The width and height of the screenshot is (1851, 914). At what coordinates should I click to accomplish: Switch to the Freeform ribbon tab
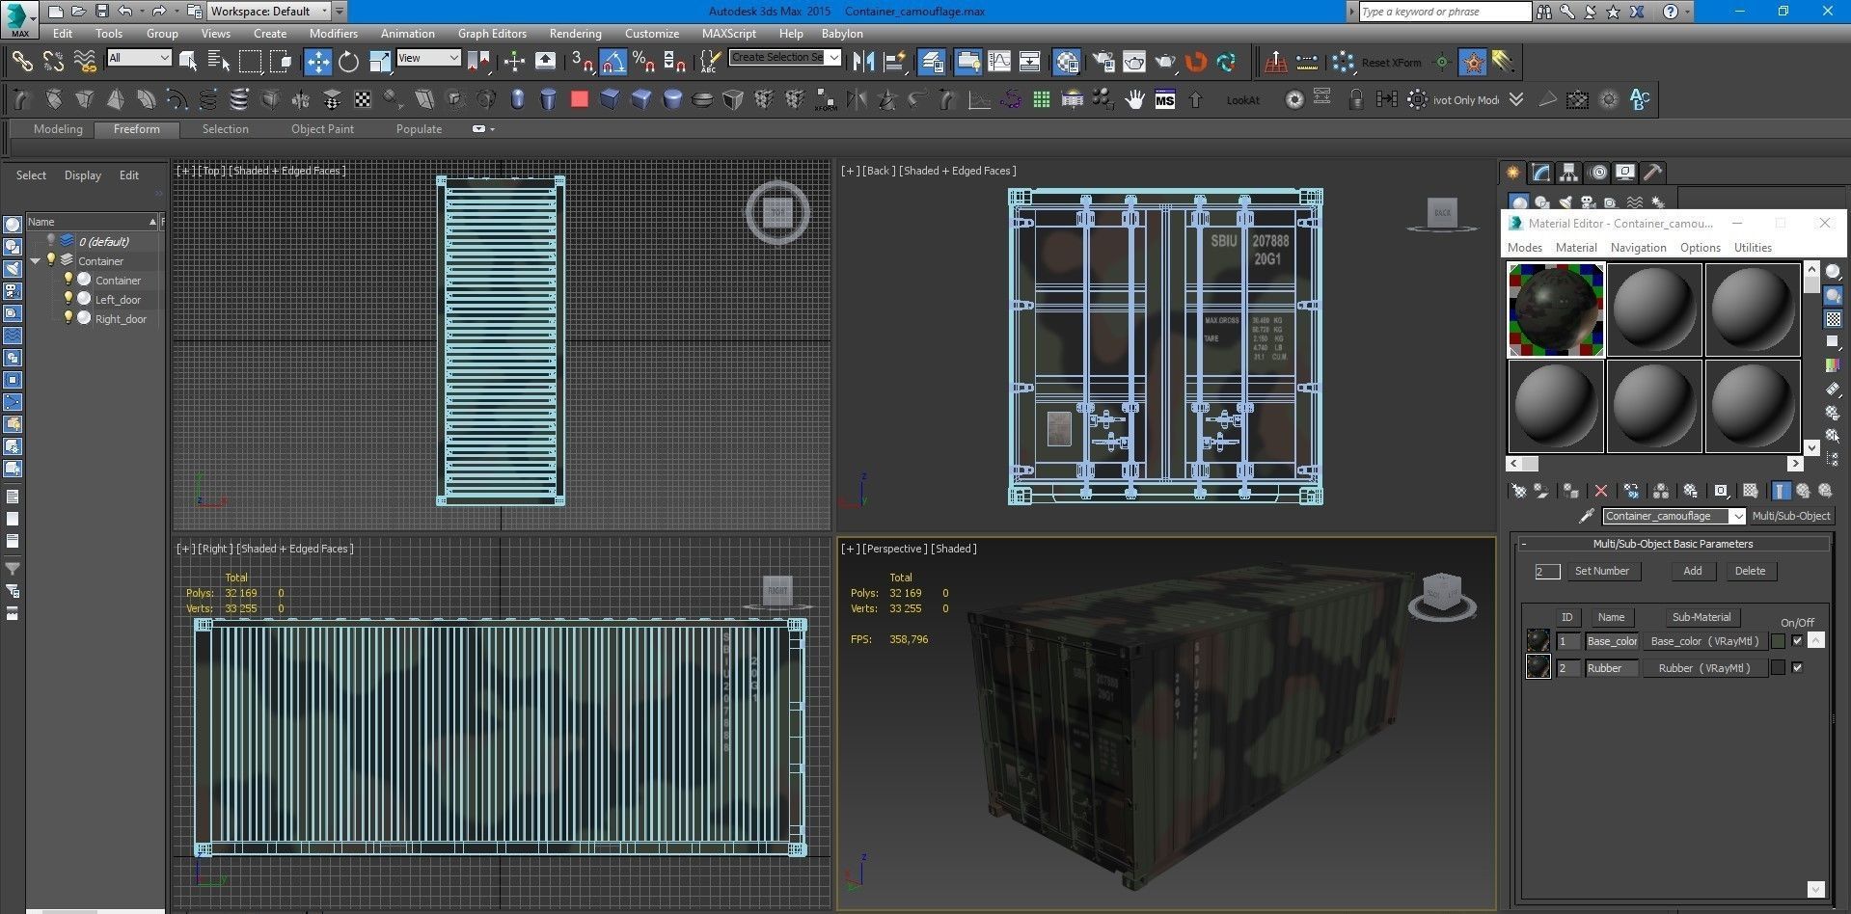point(136,129)
